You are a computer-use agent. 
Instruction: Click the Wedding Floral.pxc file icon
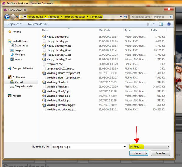pos(44,87)
